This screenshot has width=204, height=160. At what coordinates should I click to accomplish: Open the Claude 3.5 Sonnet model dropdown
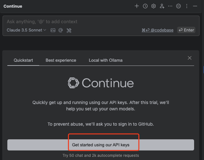click(26, 30)
